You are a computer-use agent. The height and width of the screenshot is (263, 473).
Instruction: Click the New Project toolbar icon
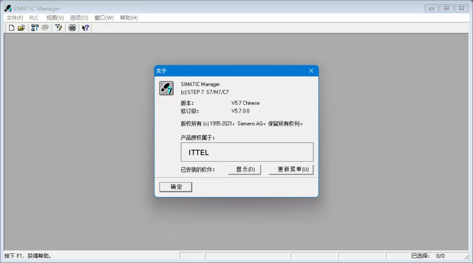11,28
